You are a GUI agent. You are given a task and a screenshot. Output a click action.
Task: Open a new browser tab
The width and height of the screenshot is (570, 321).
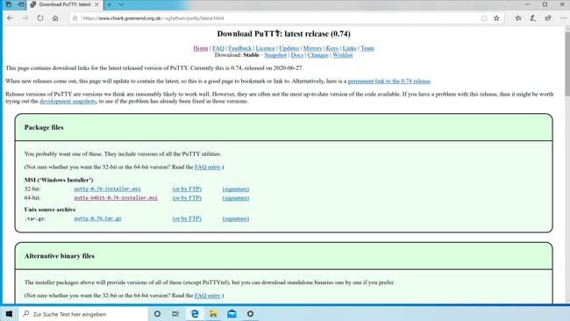tap(110, 4)
